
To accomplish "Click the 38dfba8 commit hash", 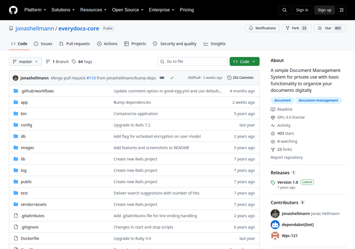I will [x=194, y=78].
